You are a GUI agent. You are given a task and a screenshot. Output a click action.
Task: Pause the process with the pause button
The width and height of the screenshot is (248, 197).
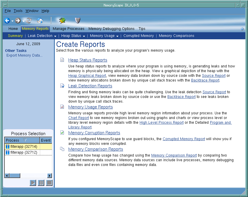[41, 183]
